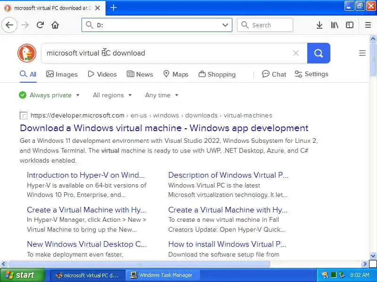The image size is (377, 282).
Task: Switch to Windows Task Manager taskbar button
Action: coord(163,275)
